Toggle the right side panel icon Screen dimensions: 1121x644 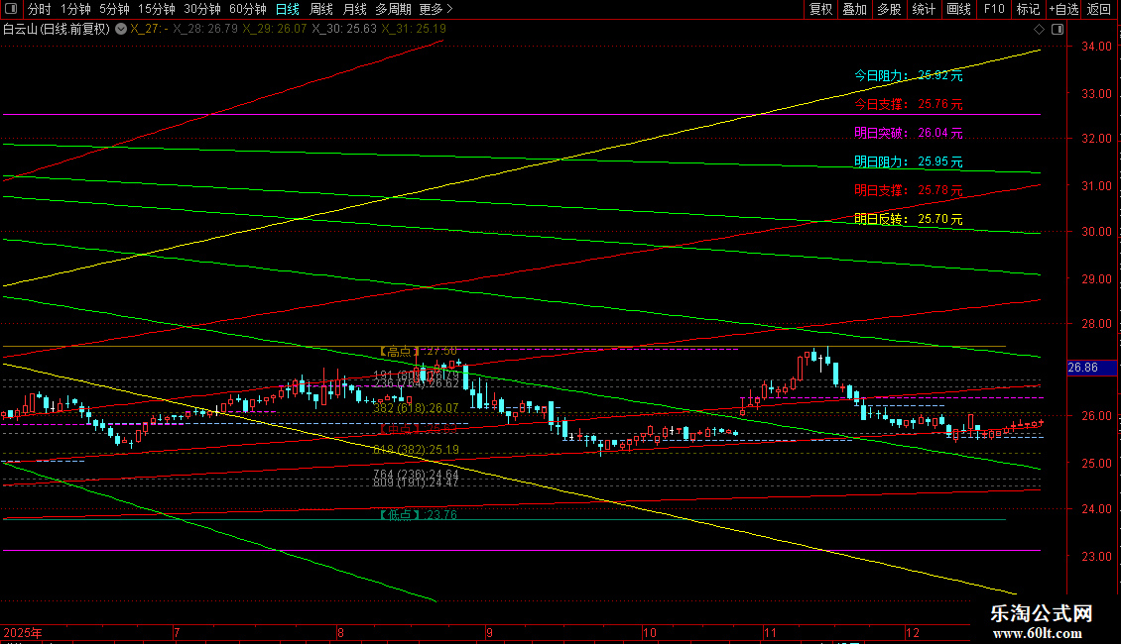1058,29
